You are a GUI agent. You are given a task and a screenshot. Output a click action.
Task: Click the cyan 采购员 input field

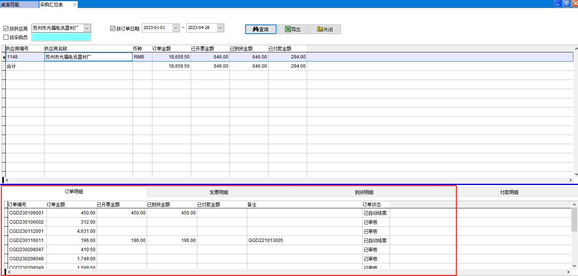pyautogui.click(x=61, y=37)
